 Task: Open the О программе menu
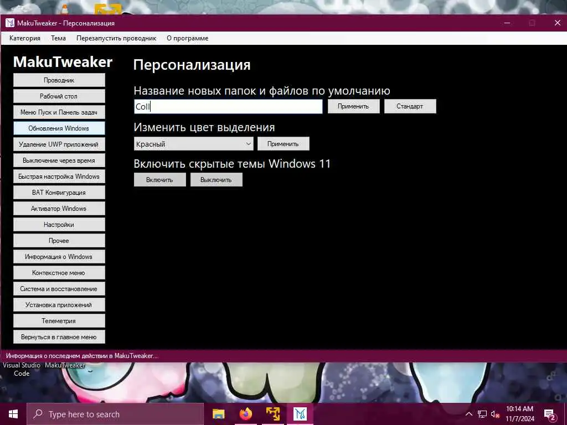click(x=187, y=38)
